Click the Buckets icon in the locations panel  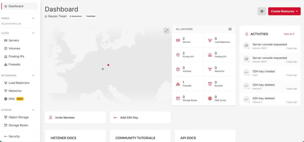(210, 84)
